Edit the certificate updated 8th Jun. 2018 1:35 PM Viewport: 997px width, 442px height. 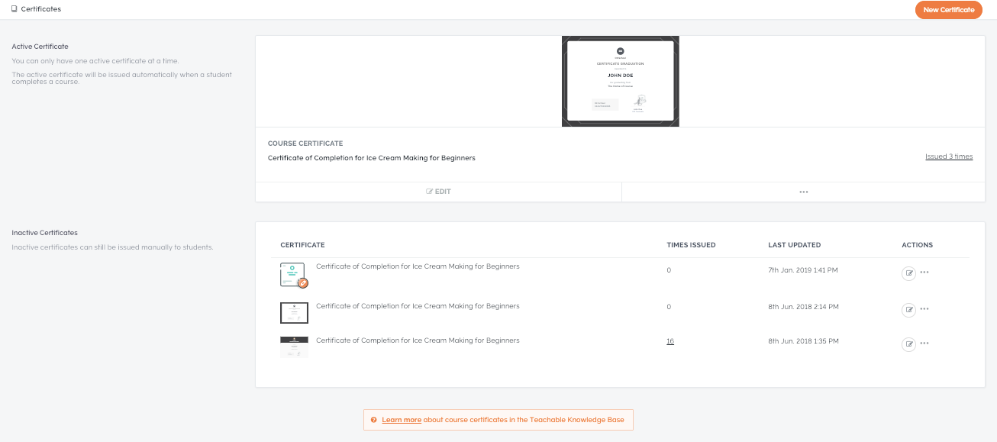point(908,344)
